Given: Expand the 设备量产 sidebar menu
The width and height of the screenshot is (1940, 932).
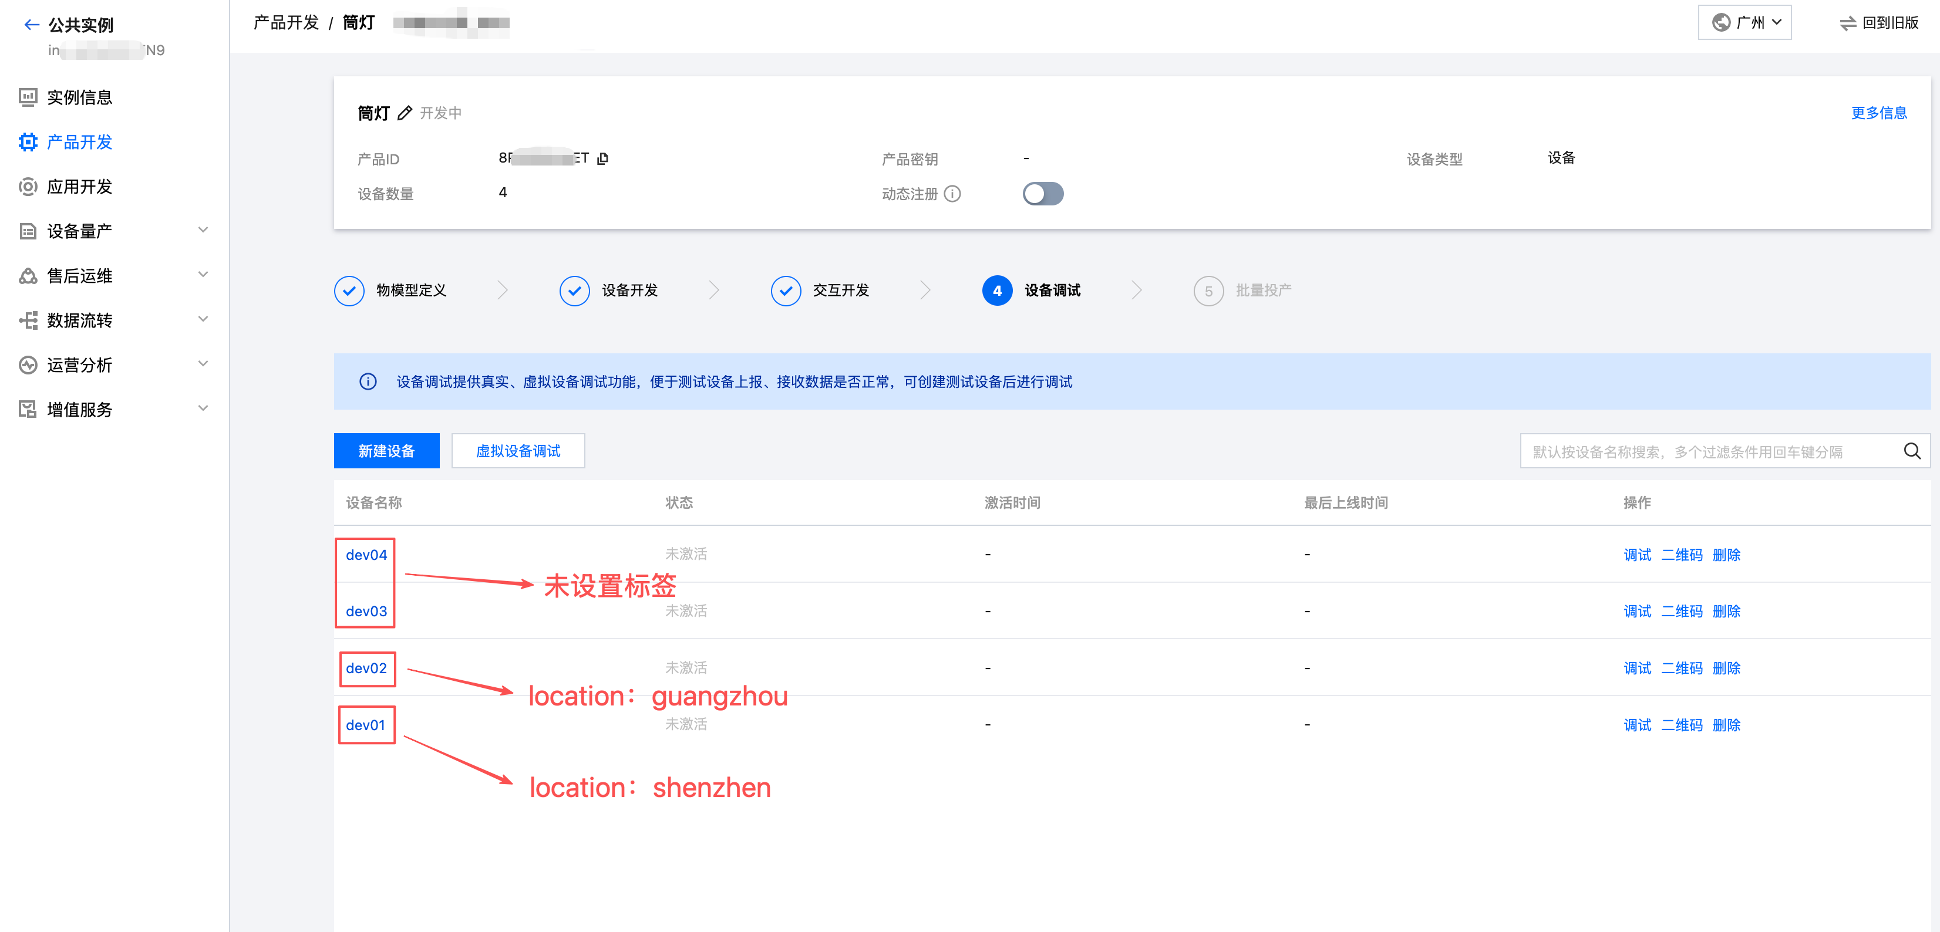Looking at the screenshot, I should point(202,231).
